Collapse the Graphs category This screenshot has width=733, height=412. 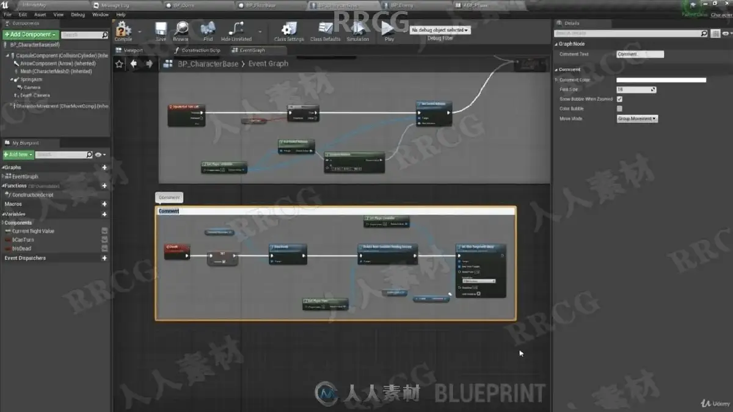[3, 167]
